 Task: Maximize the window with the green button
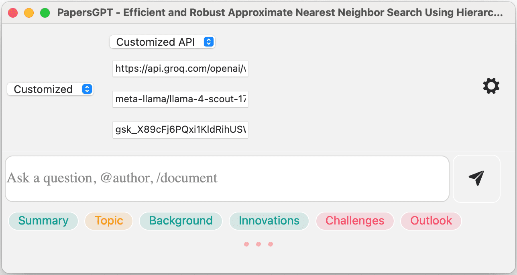pyautogui.click(x=45, y=13)
